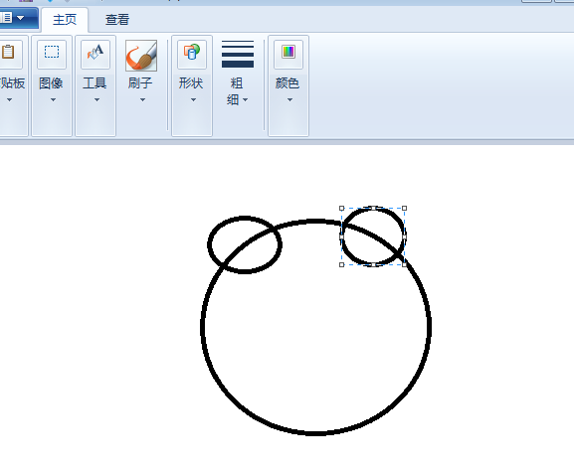Switch to the 查看 tab
The width and height of the screenshot is (574, 471).
117,20
